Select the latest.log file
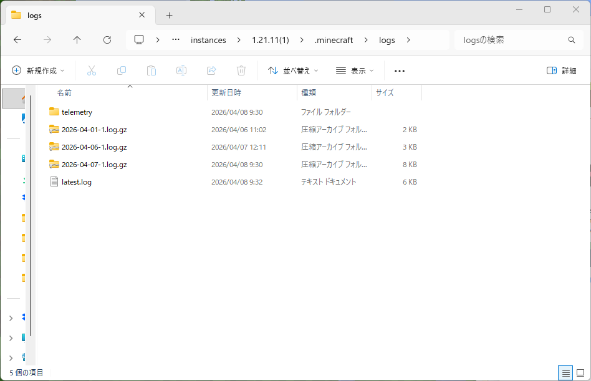This screenshot has height=381, width=591. (76, 182)
